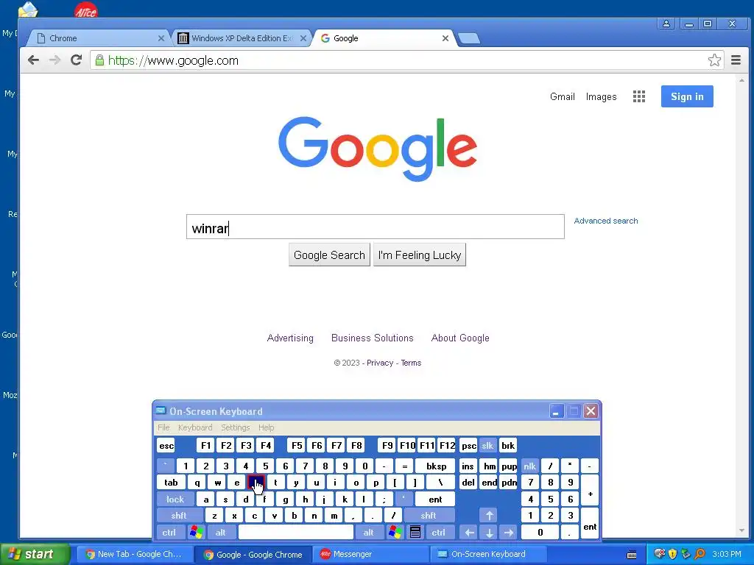The height and width of the screenshot is (565, 754).
Task: Click the right arrow key on the on-screen keyboard
Action: tap(509, 533)
